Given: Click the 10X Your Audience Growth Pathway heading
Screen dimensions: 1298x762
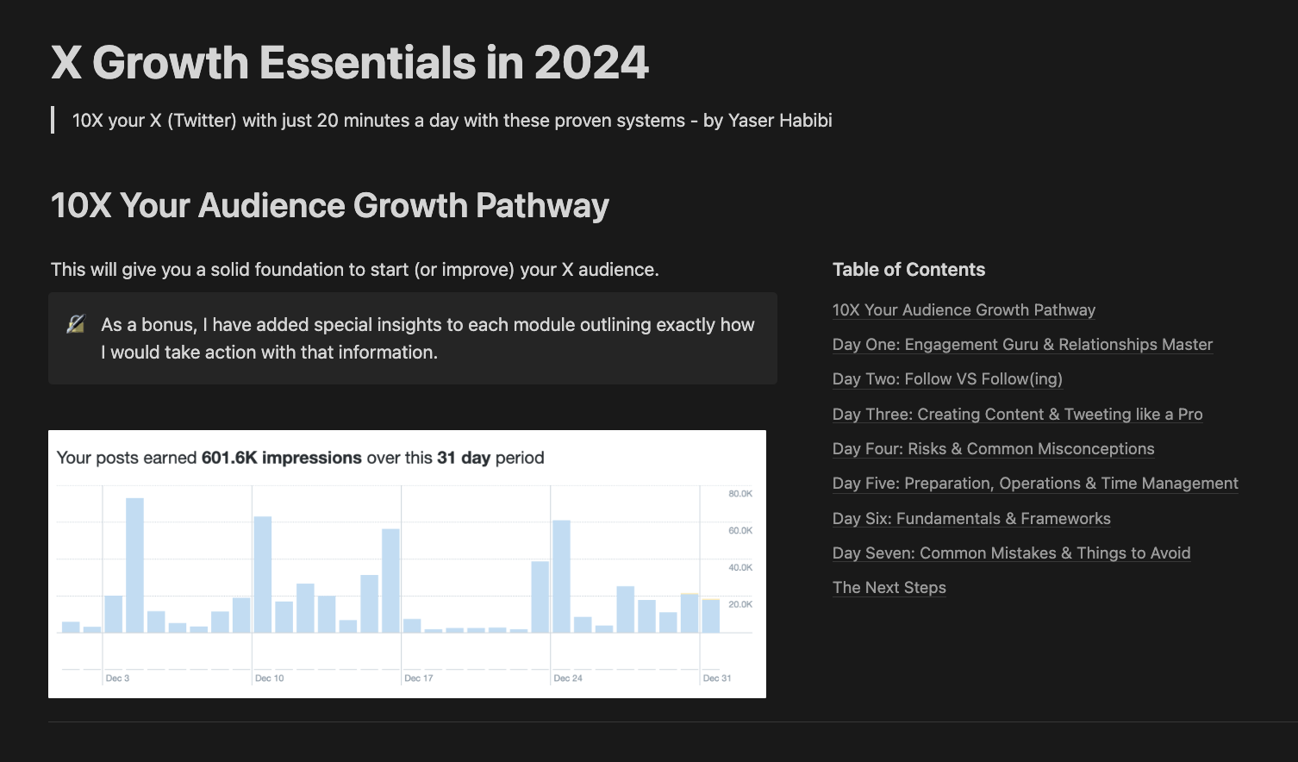Looking at the screenshot, I should (329, 206).
